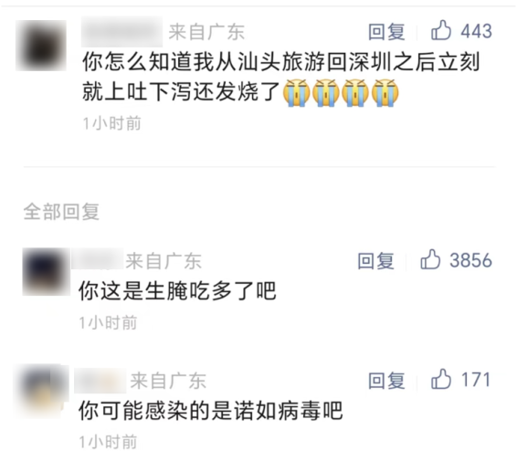Tap the reply text 你这是生腌吃多了吧

[x=177, y=291]
